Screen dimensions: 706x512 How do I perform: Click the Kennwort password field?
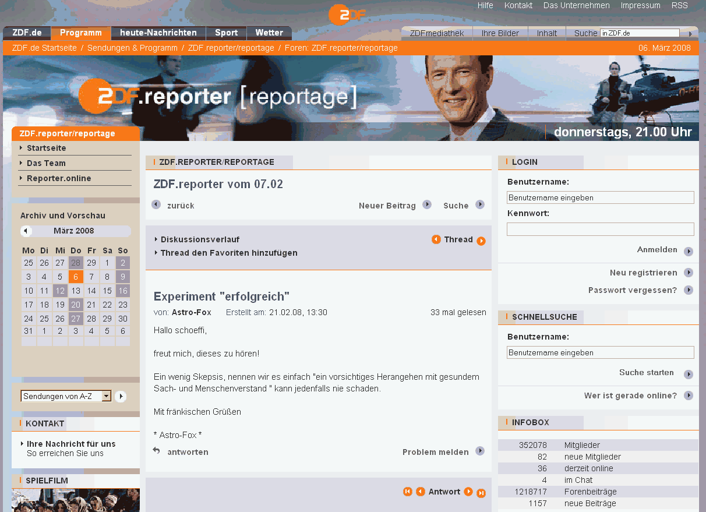click(x=600, y=229)
